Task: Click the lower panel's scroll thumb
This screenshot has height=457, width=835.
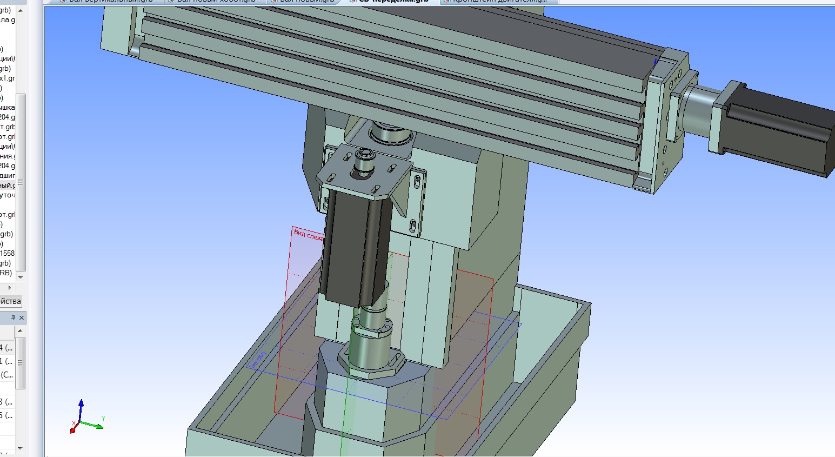Action: (21, 363)
